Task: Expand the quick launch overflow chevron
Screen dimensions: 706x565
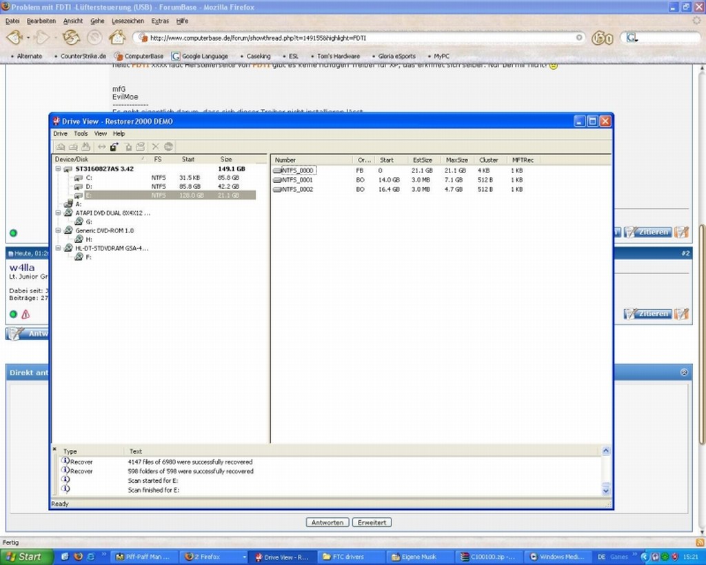Action: [x=104, y=554]
